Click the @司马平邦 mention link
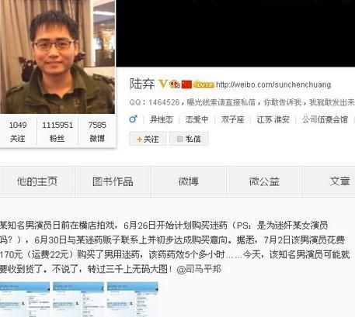355x317 pixels. point(199,269)
